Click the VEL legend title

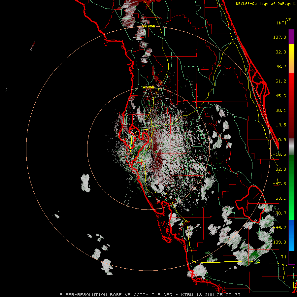click(290, 20)
